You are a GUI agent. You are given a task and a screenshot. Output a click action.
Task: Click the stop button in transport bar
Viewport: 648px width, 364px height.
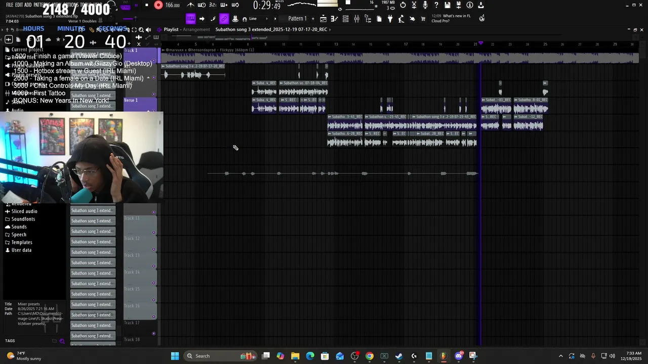coord(147,5)
